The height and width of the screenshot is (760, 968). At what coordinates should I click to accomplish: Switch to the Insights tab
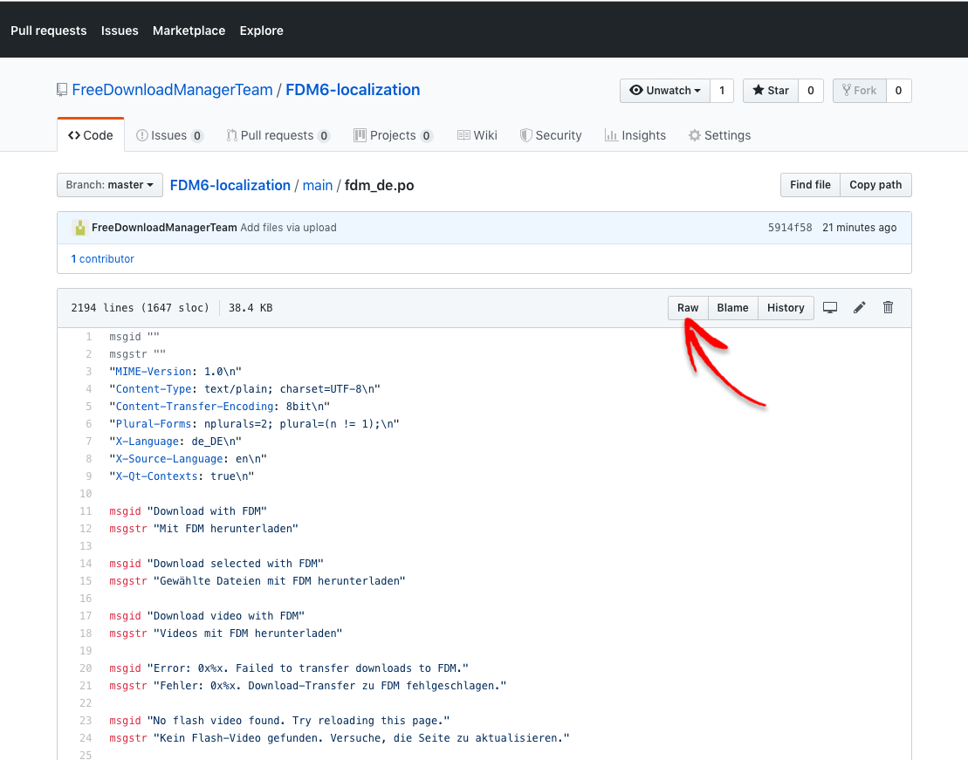pos(635,135)
